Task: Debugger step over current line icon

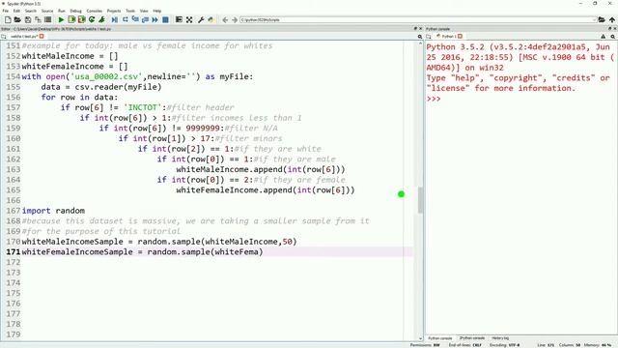Action: pyautogui.click(x=125, y=19)
